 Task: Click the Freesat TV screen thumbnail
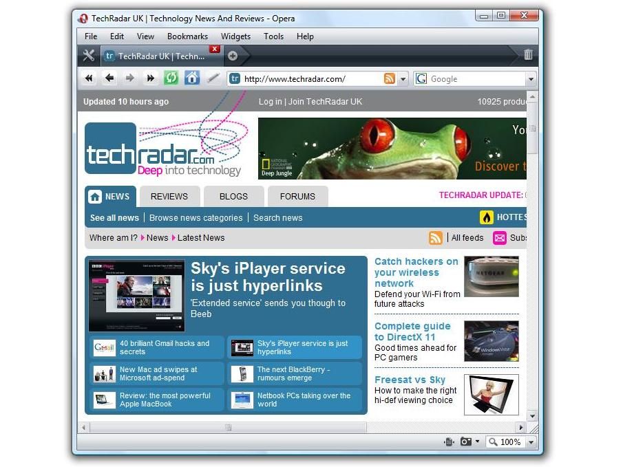coord(491,395)
